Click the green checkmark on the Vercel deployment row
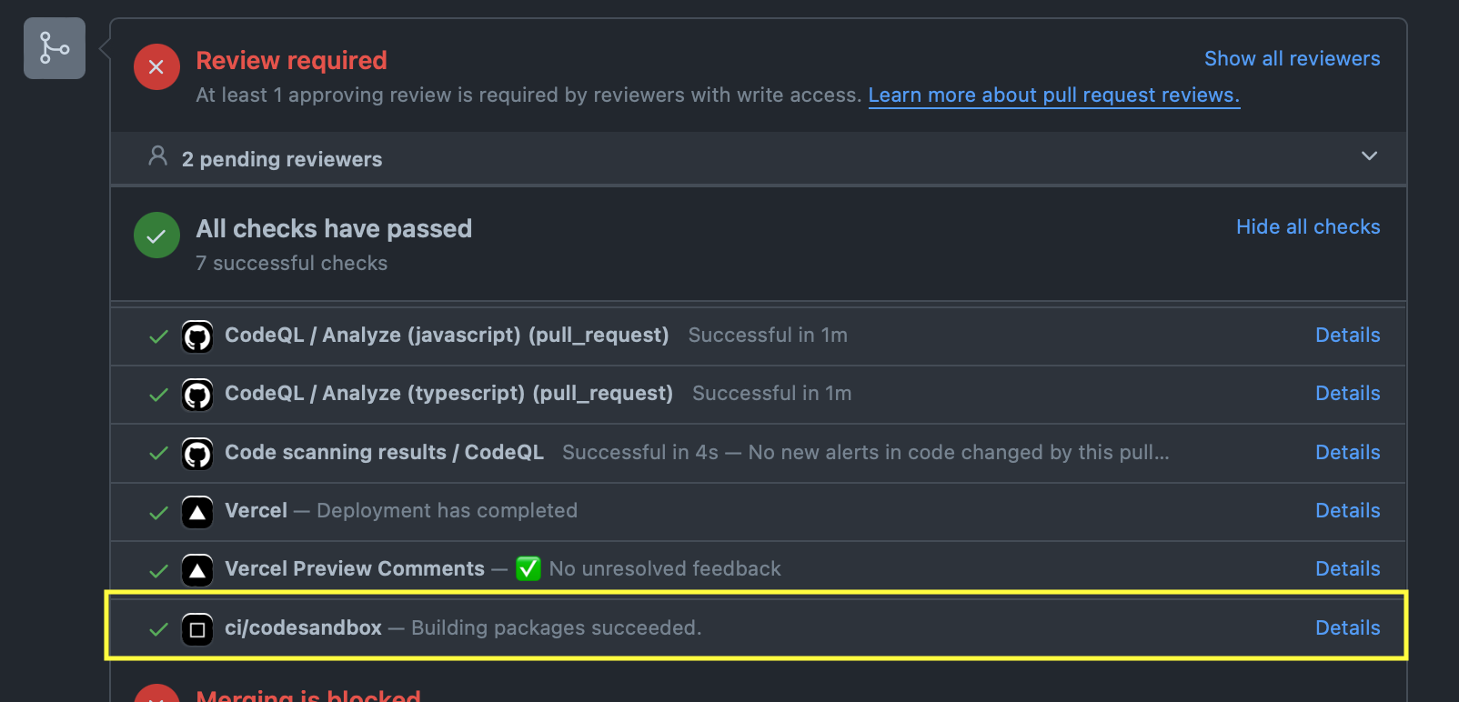 tap(157, 511)
